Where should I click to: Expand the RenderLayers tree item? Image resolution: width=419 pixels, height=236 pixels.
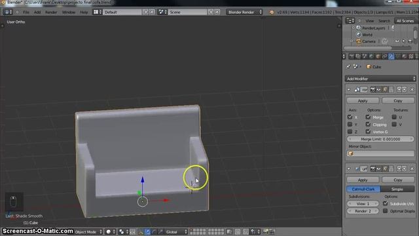(x=353, y=28)
